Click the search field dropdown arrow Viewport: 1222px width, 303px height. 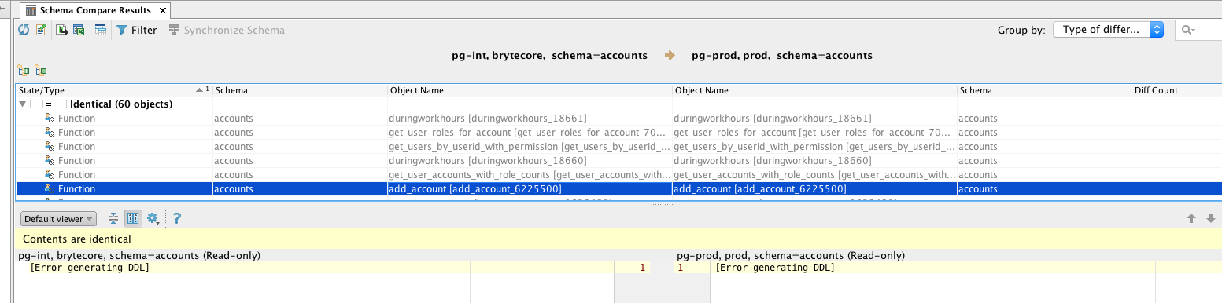click(x=1193, y=31)
